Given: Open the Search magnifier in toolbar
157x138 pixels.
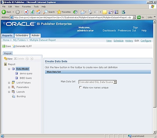Looking at the screenshot, I should [x=45, y=12].
